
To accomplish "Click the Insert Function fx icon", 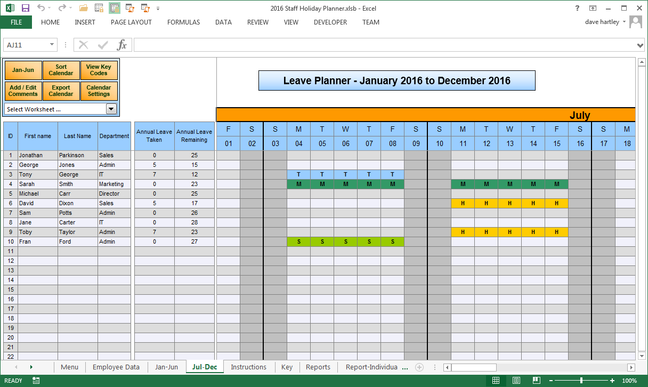I will [122, 45].
